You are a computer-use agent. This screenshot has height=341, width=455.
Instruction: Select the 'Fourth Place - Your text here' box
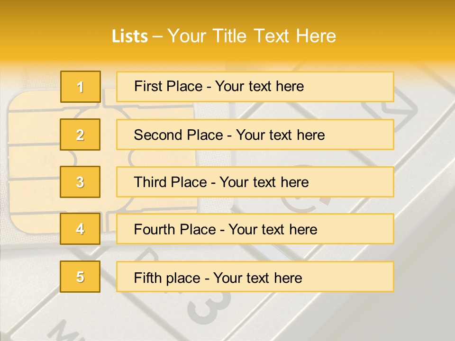255,229
